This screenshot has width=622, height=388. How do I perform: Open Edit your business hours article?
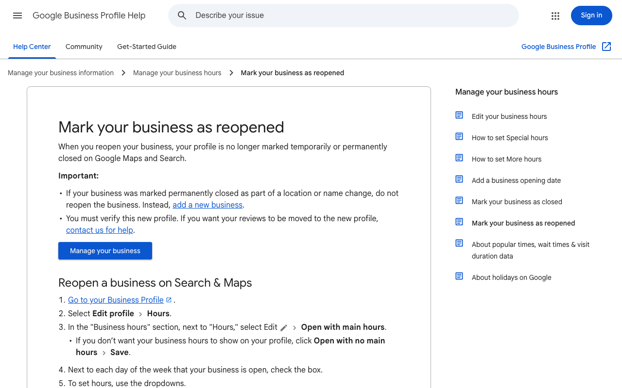coord(509,116)
